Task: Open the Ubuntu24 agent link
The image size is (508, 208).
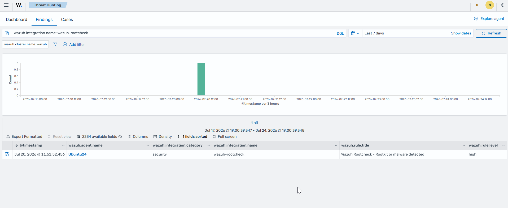Action: point(77,154)
